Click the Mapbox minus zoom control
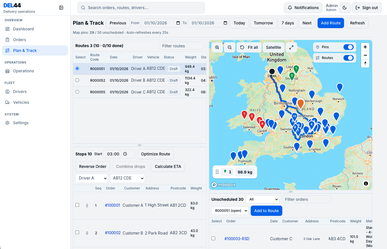 click(x=365, y=55)
